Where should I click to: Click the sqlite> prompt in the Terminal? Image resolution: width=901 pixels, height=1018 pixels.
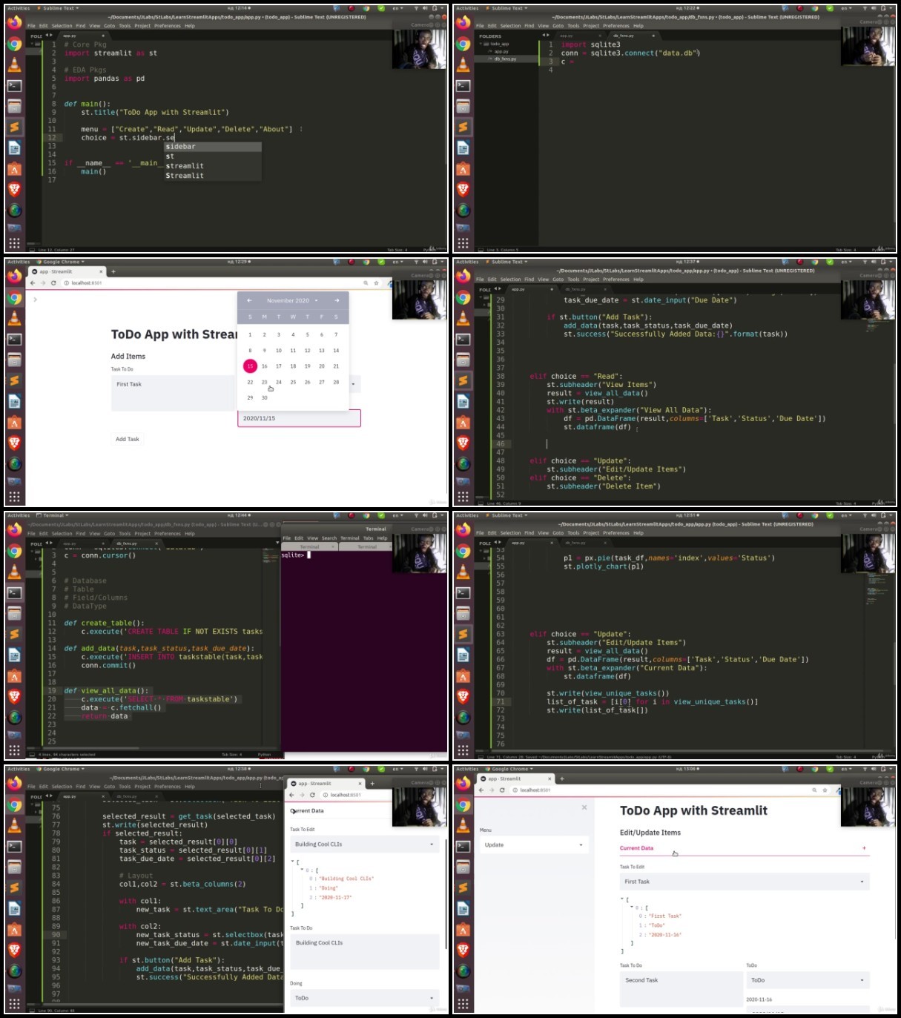point(293,555)
